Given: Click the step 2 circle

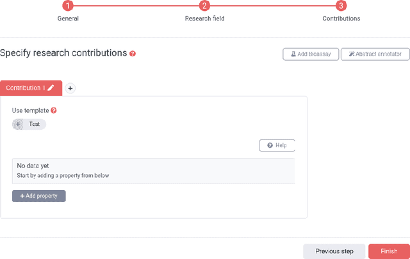Looking at the screenshot, I should [204, 6].
